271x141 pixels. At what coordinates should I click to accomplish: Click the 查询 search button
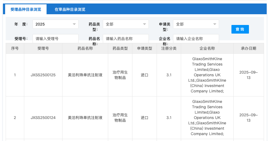pyautogui.click(x=240, y=29)
